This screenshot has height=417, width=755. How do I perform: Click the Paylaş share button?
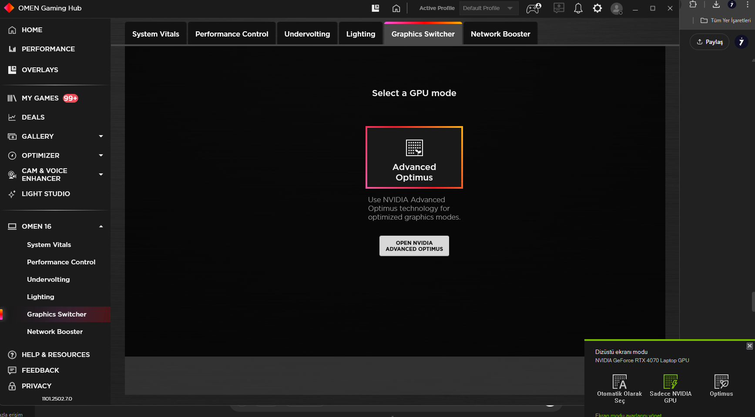[x=710, y=42]
